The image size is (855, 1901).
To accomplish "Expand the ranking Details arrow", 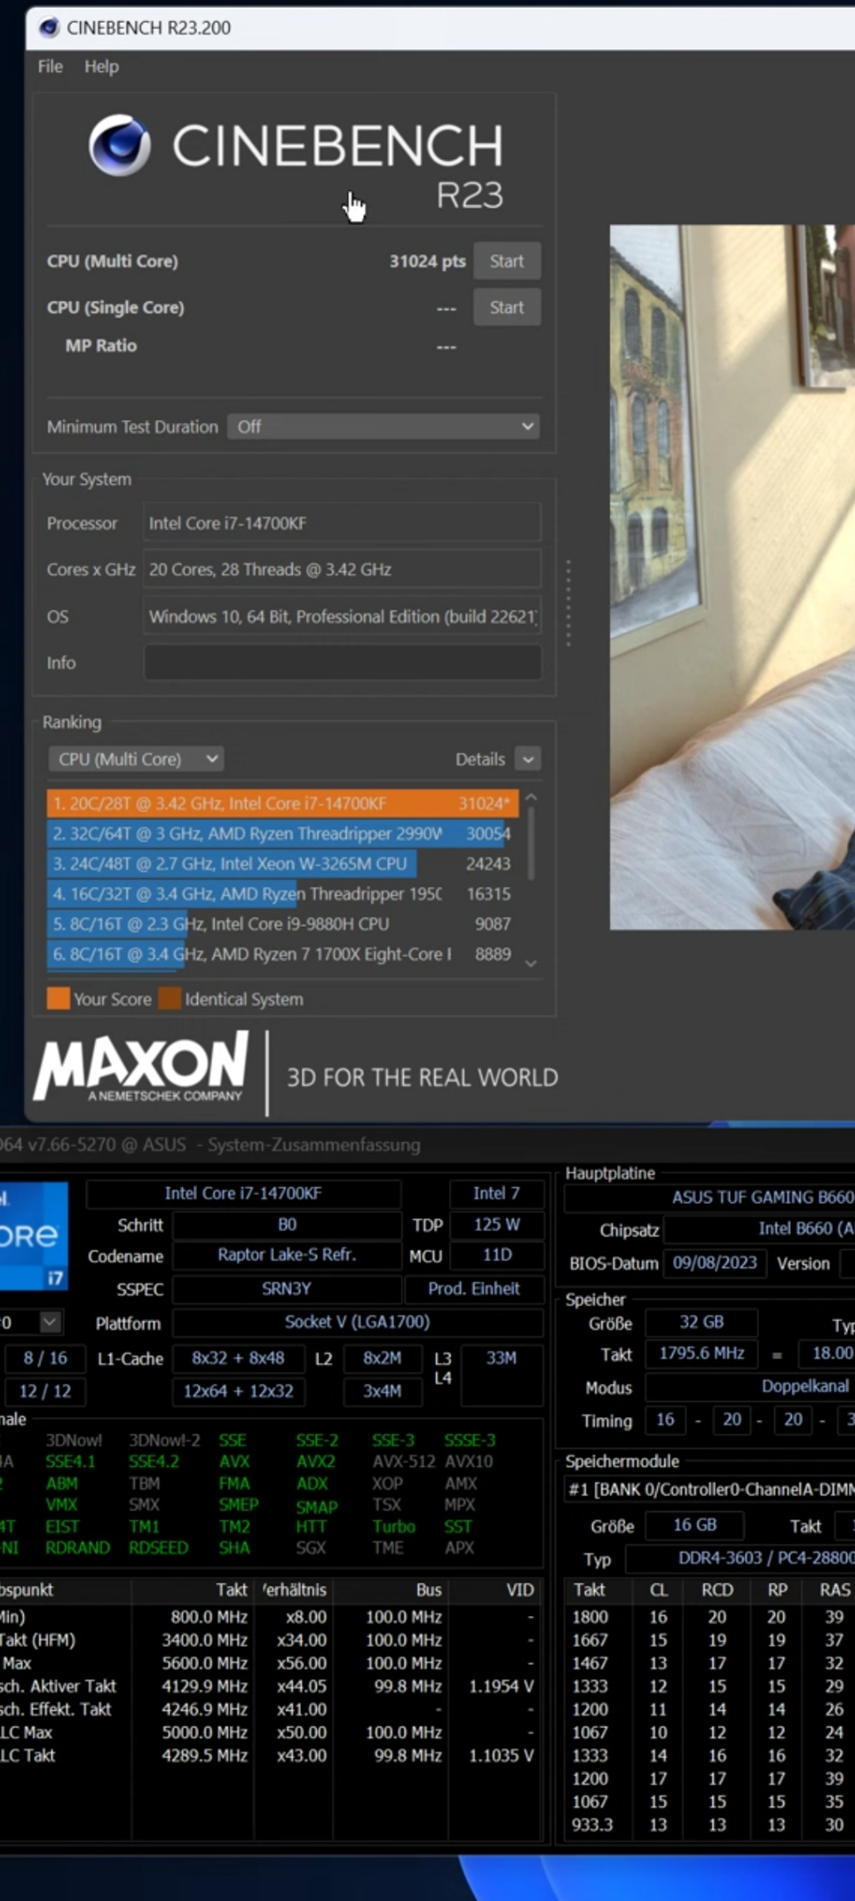I will pyautogui.click(x=528, y=760).
